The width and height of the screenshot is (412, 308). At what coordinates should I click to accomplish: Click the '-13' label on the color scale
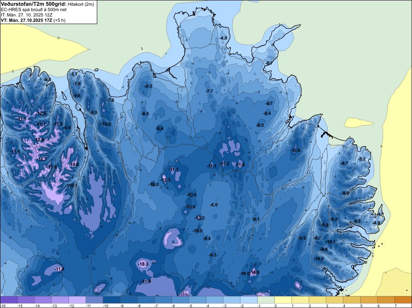point(54,306)
